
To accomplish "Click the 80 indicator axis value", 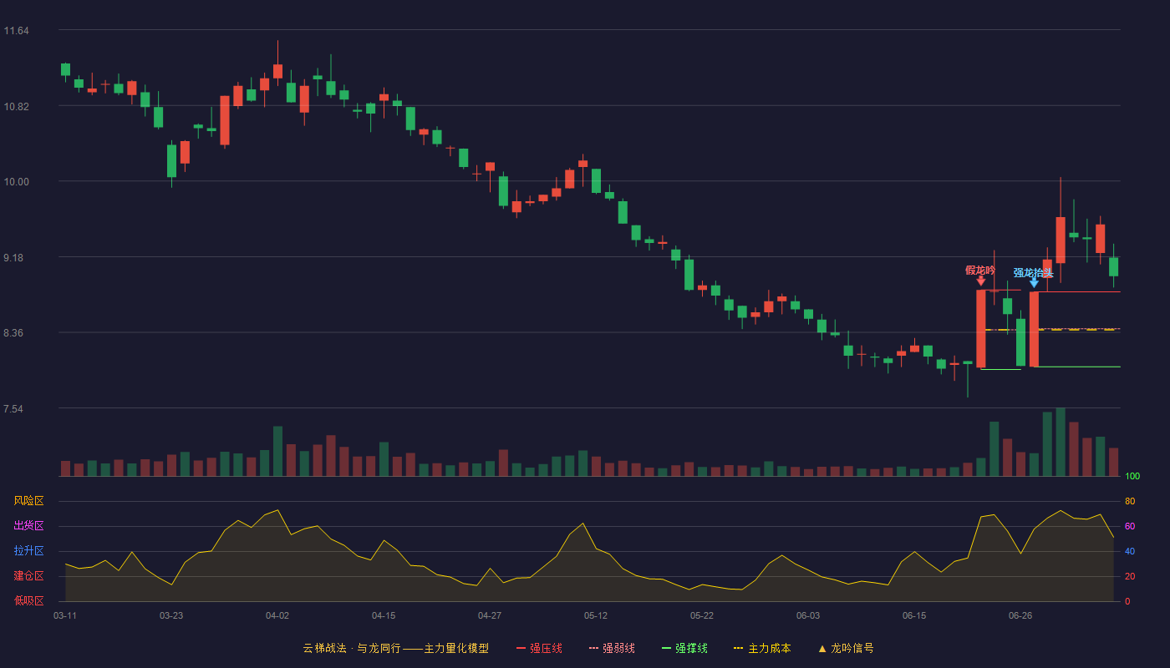I will coord(1130,501).
